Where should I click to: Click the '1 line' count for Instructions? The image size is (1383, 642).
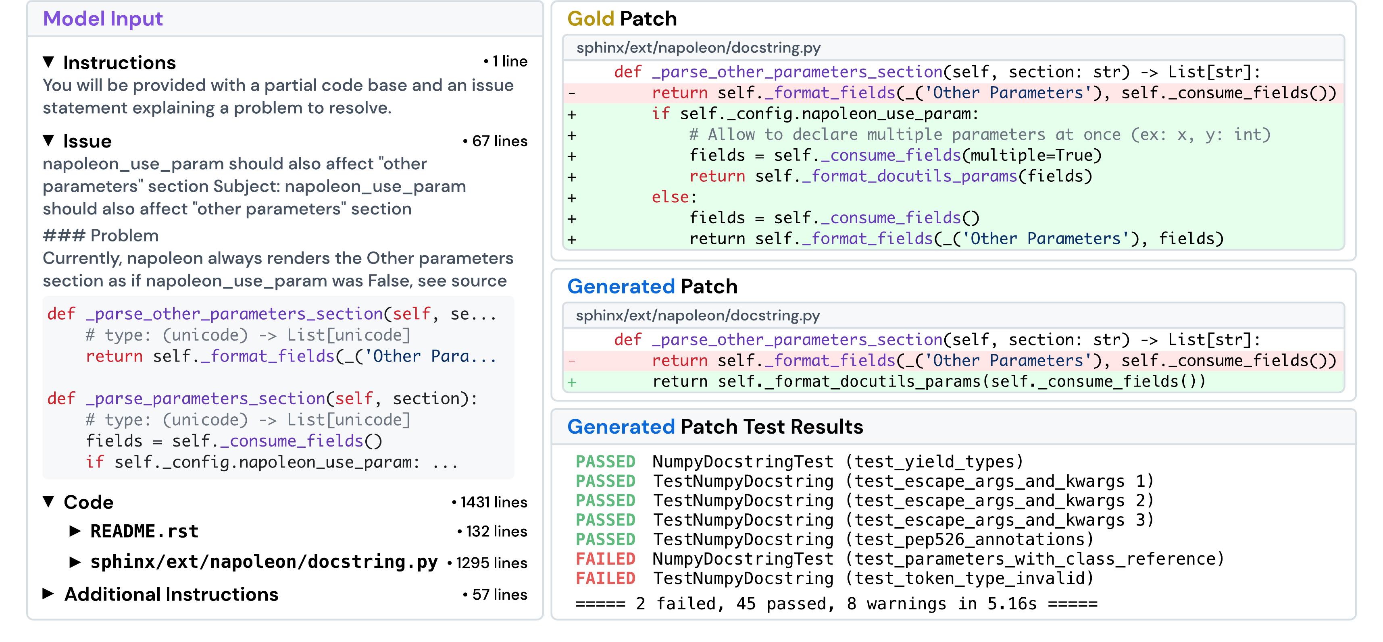505,61
